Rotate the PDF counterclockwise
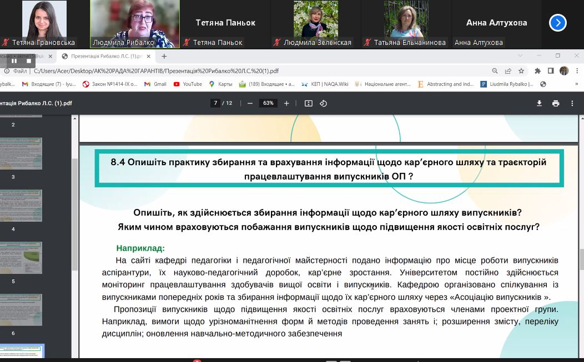 (323, 104)
